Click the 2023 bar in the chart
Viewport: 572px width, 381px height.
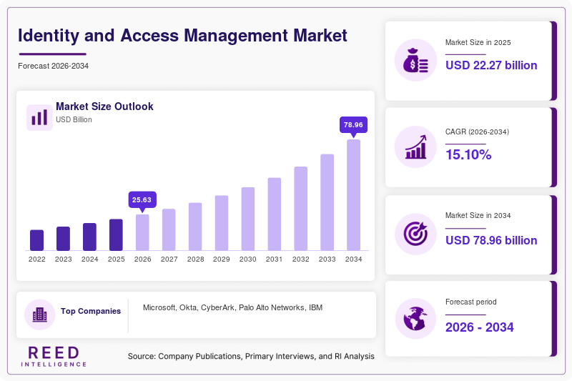[63, 239]
